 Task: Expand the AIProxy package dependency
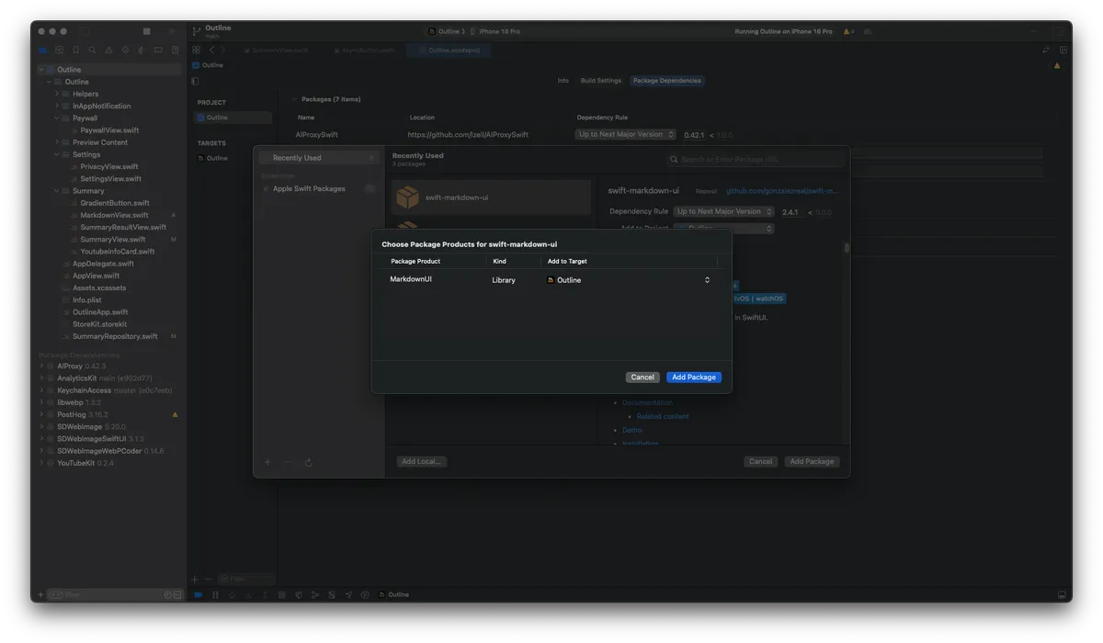pyautogui.click(x=40, y=366)
